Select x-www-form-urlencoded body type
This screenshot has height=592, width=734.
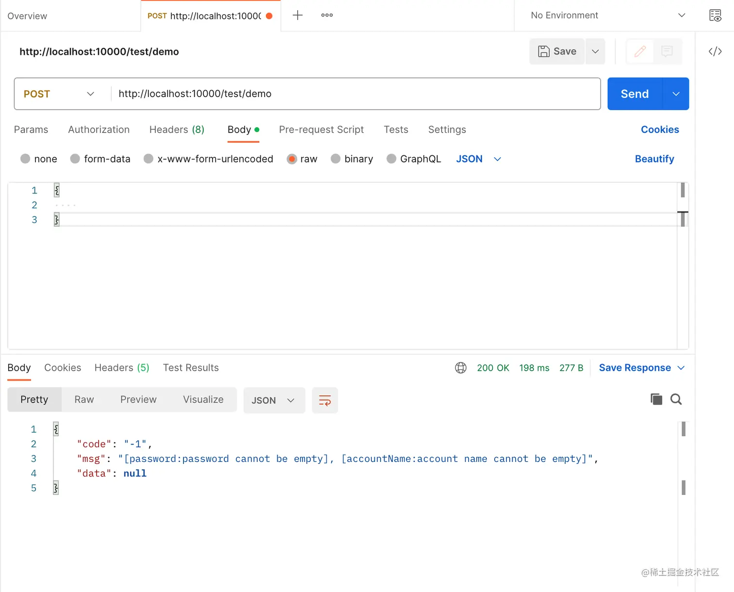click(x=149, y=159)
